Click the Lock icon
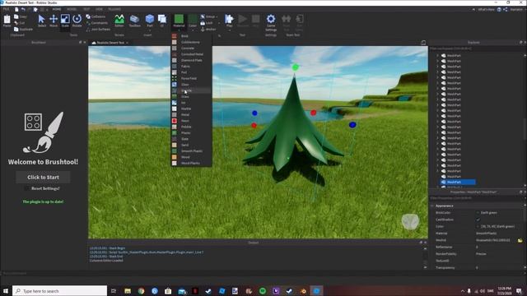Screen dimensions: 527x296 [x=203, y=23]
